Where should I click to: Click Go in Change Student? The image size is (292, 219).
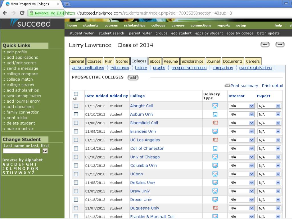coord(45,151)
